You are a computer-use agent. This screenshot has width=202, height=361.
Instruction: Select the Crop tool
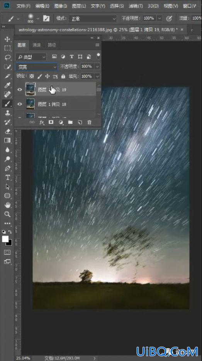[x=7, y=76]
